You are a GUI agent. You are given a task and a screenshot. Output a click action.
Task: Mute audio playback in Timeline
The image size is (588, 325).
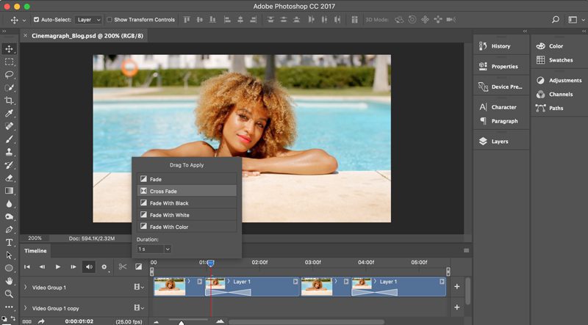(x=89, y=267)
